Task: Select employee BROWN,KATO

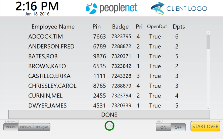Action: [x=47, y=66]
